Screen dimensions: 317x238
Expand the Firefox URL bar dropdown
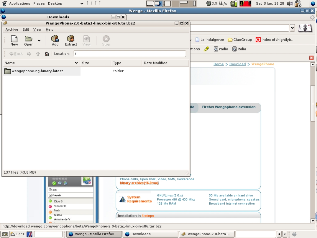292,28
